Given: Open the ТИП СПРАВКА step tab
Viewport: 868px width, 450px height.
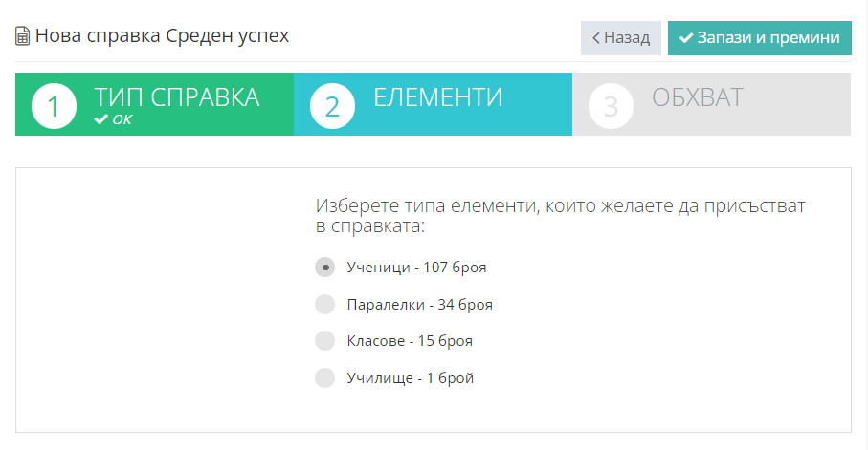Looking at the screenshot, I should (x=154, y=104).
